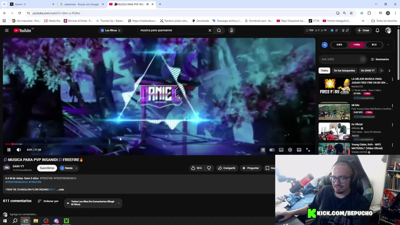Viewport: 400px width, 225px height.
Task: Expand the Los filtros dropdown
Action: pyautogui.click(x=111, y=30)
